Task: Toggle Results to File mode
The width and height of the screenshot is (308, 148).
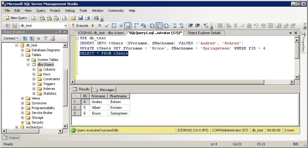Action: pos(166,26)
